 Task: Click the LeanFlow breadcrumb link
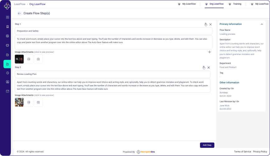pos(20,4)
